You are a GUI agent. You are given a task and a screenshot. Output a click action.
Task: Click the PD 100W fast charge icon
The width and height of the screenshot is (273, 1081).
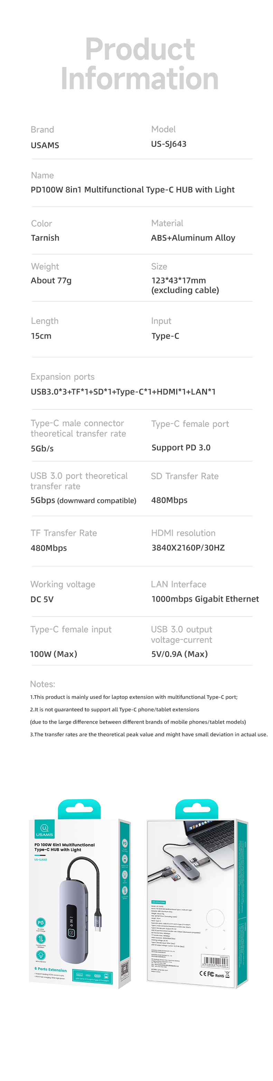pos(41,922)
